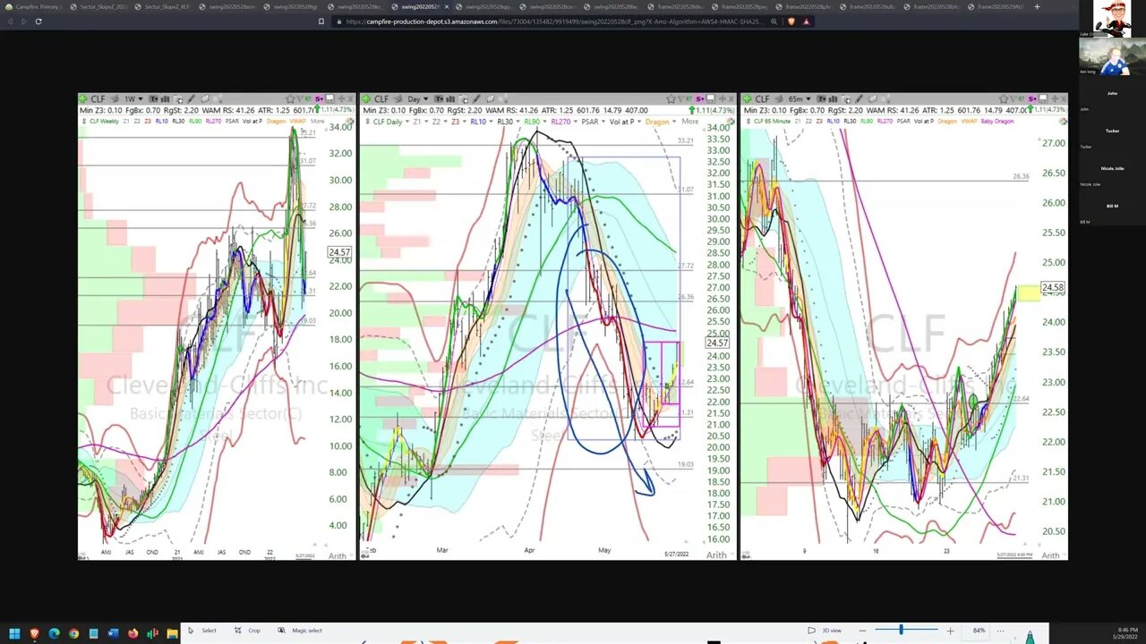Select participant Tucker
This screenshot has width=1146, height=644.
coord(1112,131)
